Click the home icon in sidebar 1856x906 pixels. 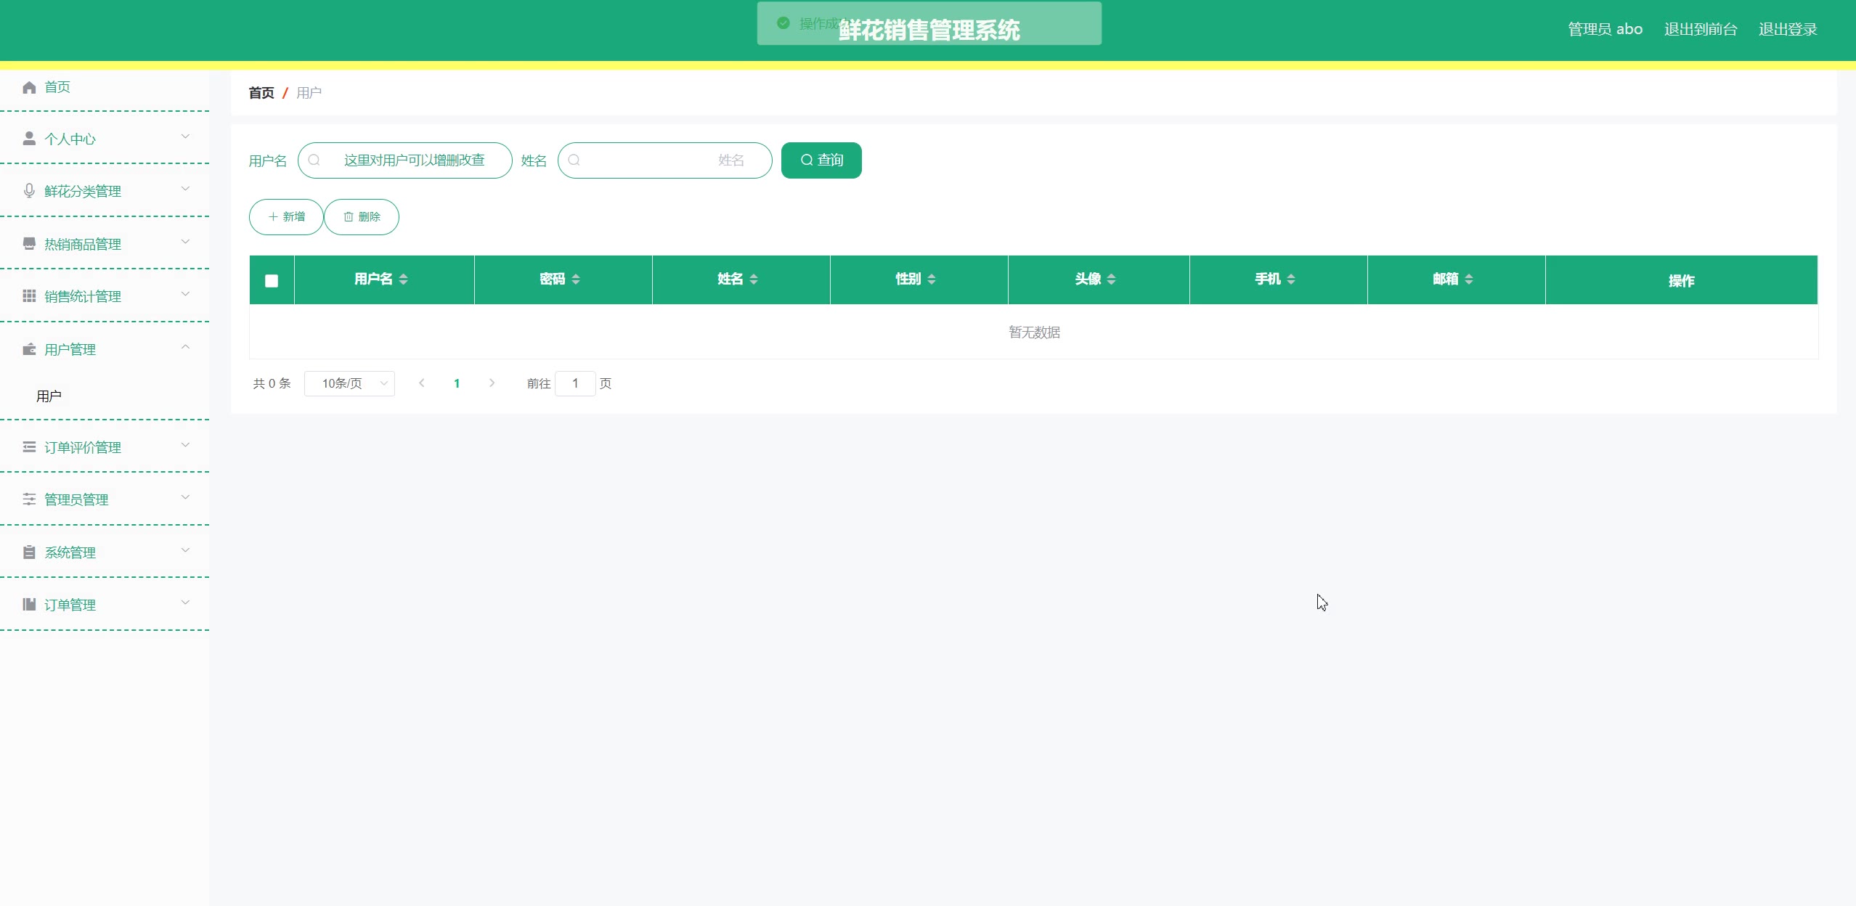point(29,88)
